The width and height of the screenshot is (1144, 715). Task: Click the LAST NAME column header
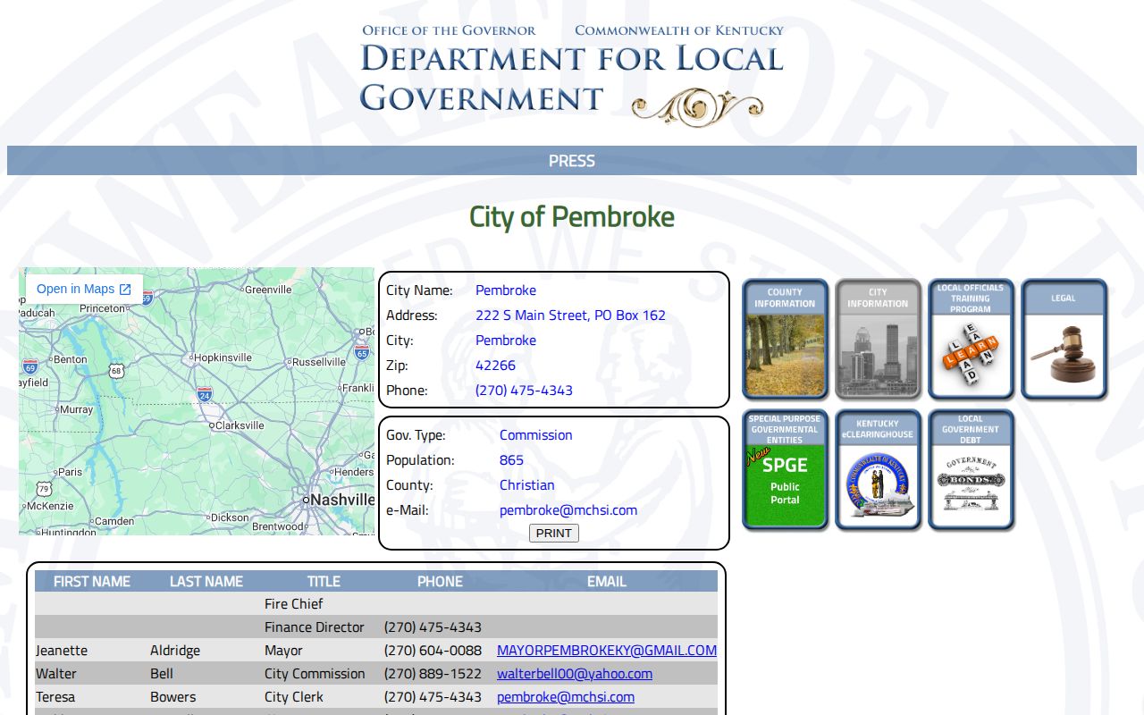click(x=206, y=582)
